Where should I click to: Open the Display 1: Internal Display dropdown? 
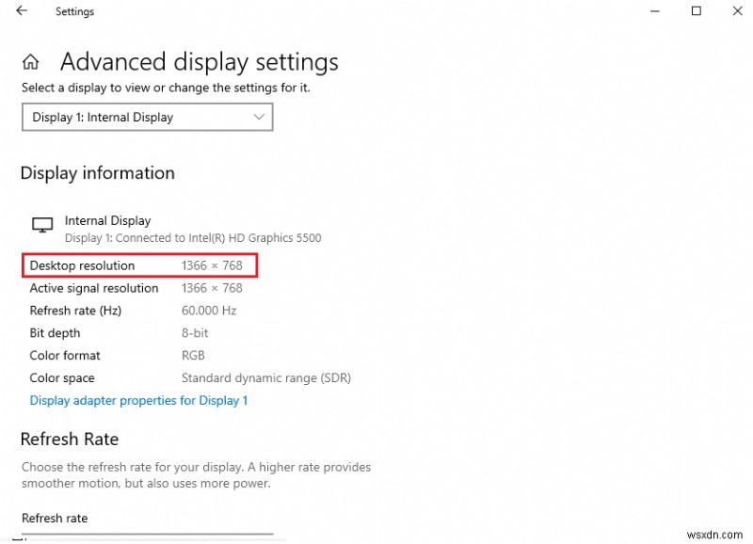tap(147, 117)
